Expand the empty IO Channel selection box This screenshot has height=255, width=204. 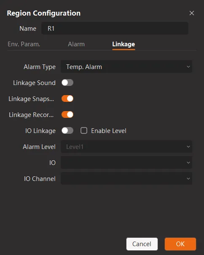(x=126, y=178)
